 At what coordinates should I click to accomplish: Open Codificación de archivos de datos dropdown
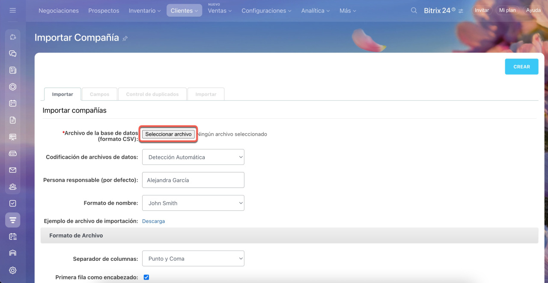coord(193,157)
